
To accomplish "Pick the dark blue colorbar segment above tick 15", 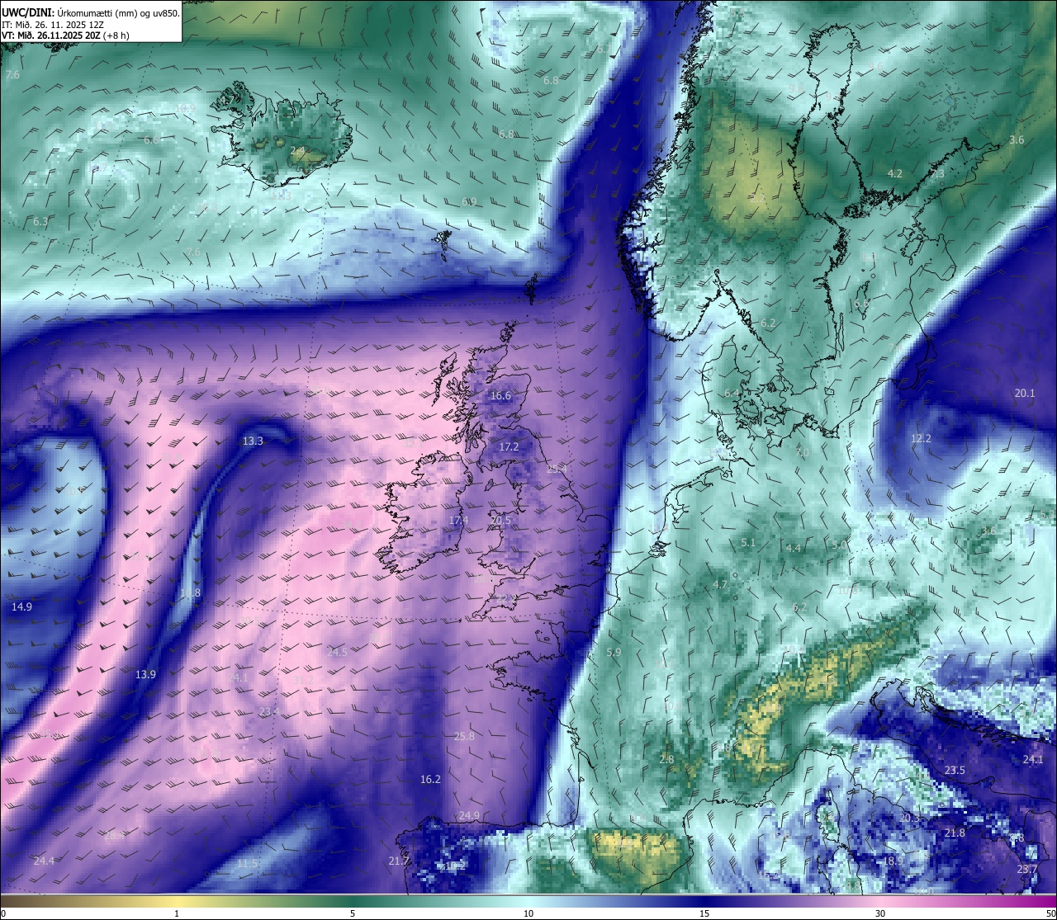I will (x=704, y=900).
